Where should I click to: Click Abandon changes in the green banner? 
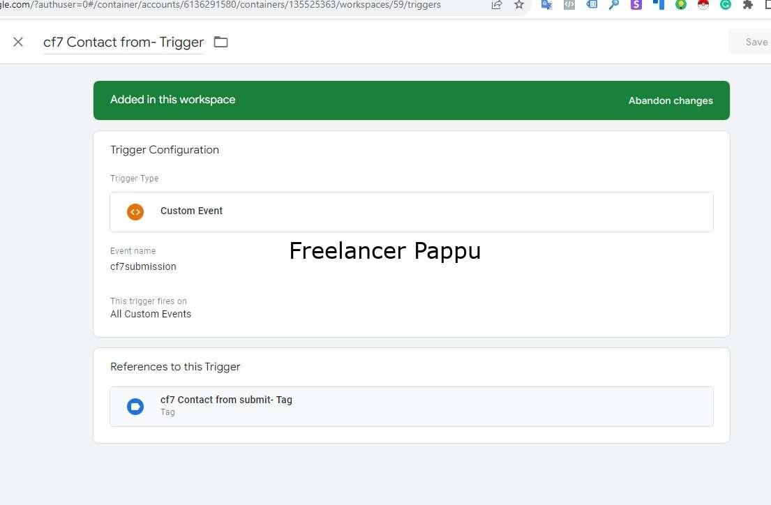click(x=671, y=100)
